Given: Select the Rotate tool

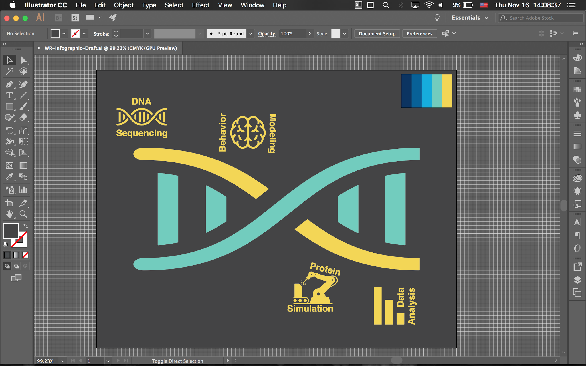Looking at the screenshot, I should click(9, 130).
